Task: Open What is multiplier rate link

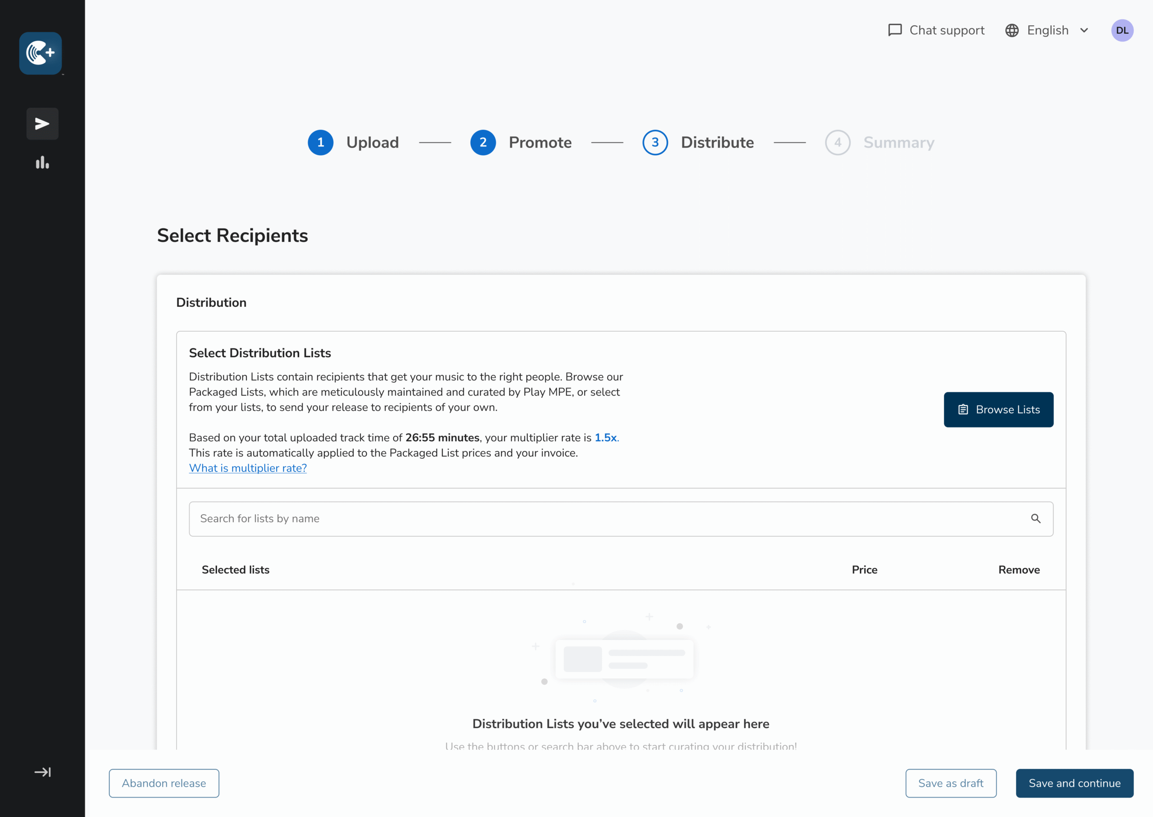Action: [x=248, y=468]
